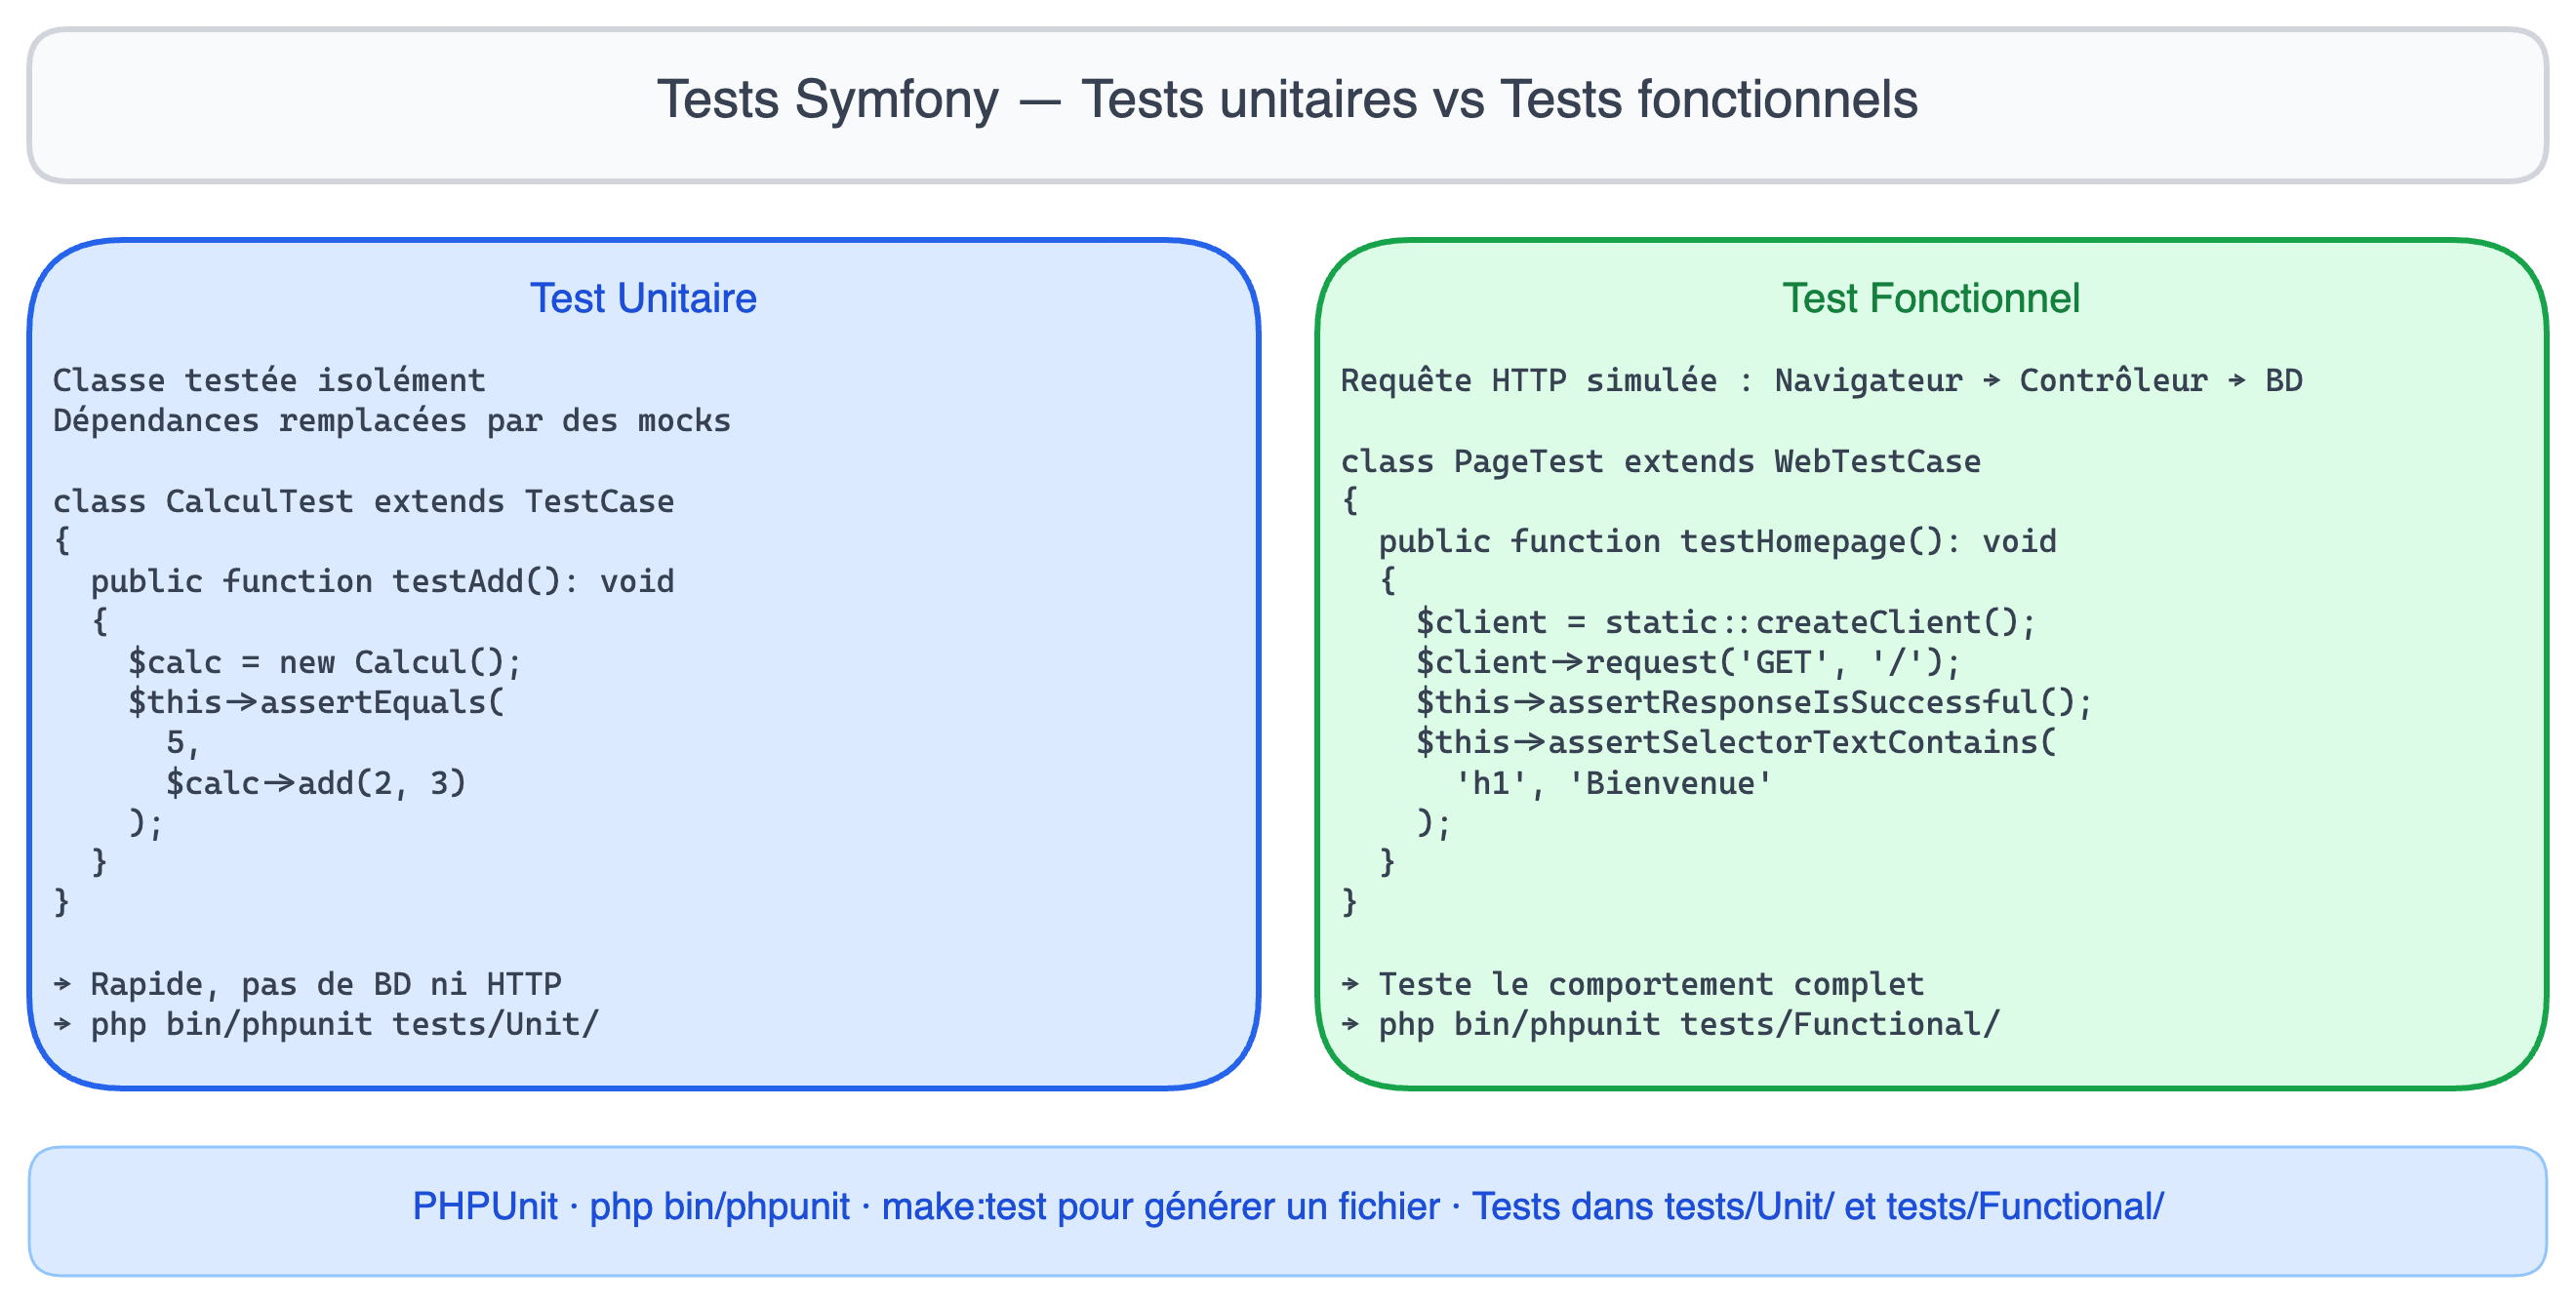Click 'Dépendances remplacées par des mocks' text
Viewport: 2576px width, 1305px height.
tap(392, 420)
